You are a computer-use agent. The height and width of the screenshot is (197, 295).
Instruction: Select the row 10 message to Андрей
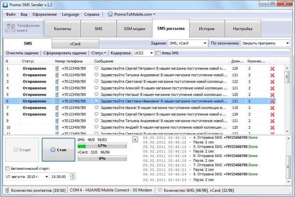[x=163, y=127]
